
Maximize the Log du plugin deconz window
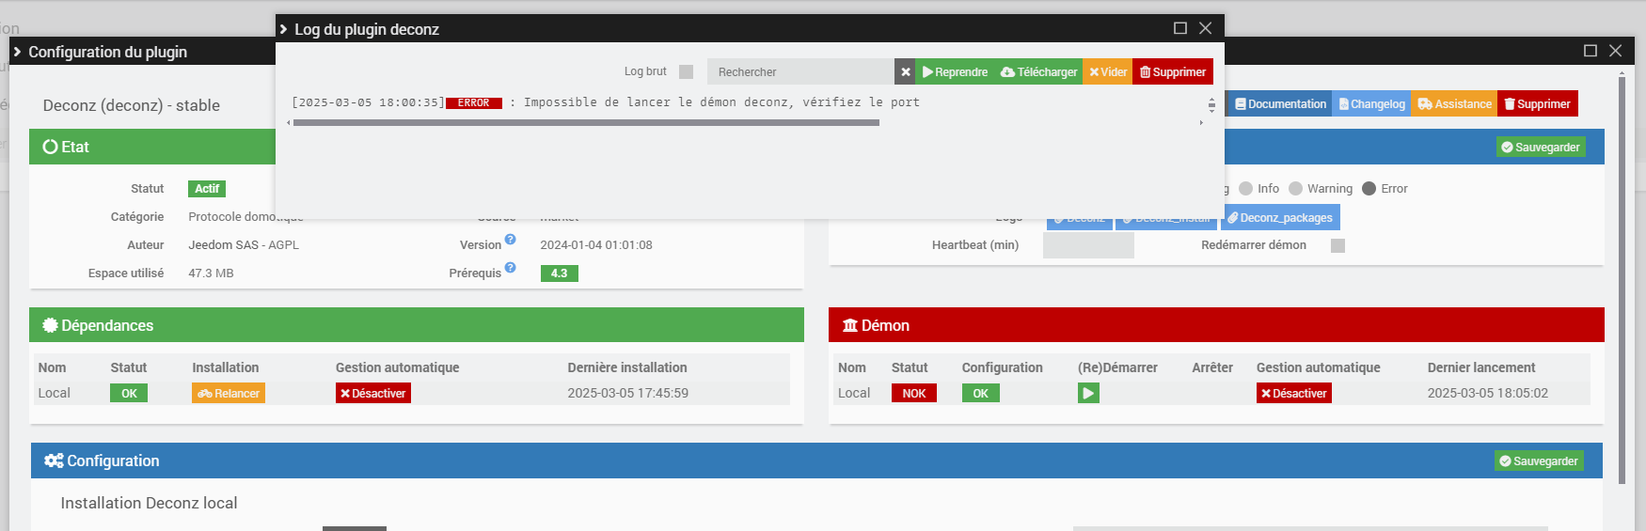point(1179,28)
